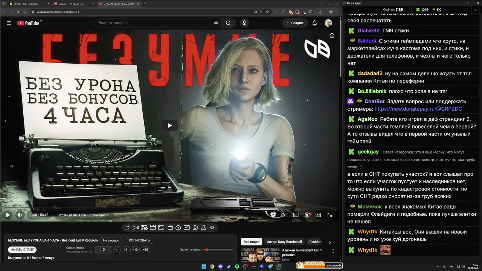482x271 pixels.
Task: Add +10 minutes to split
Action: (135, 250)
